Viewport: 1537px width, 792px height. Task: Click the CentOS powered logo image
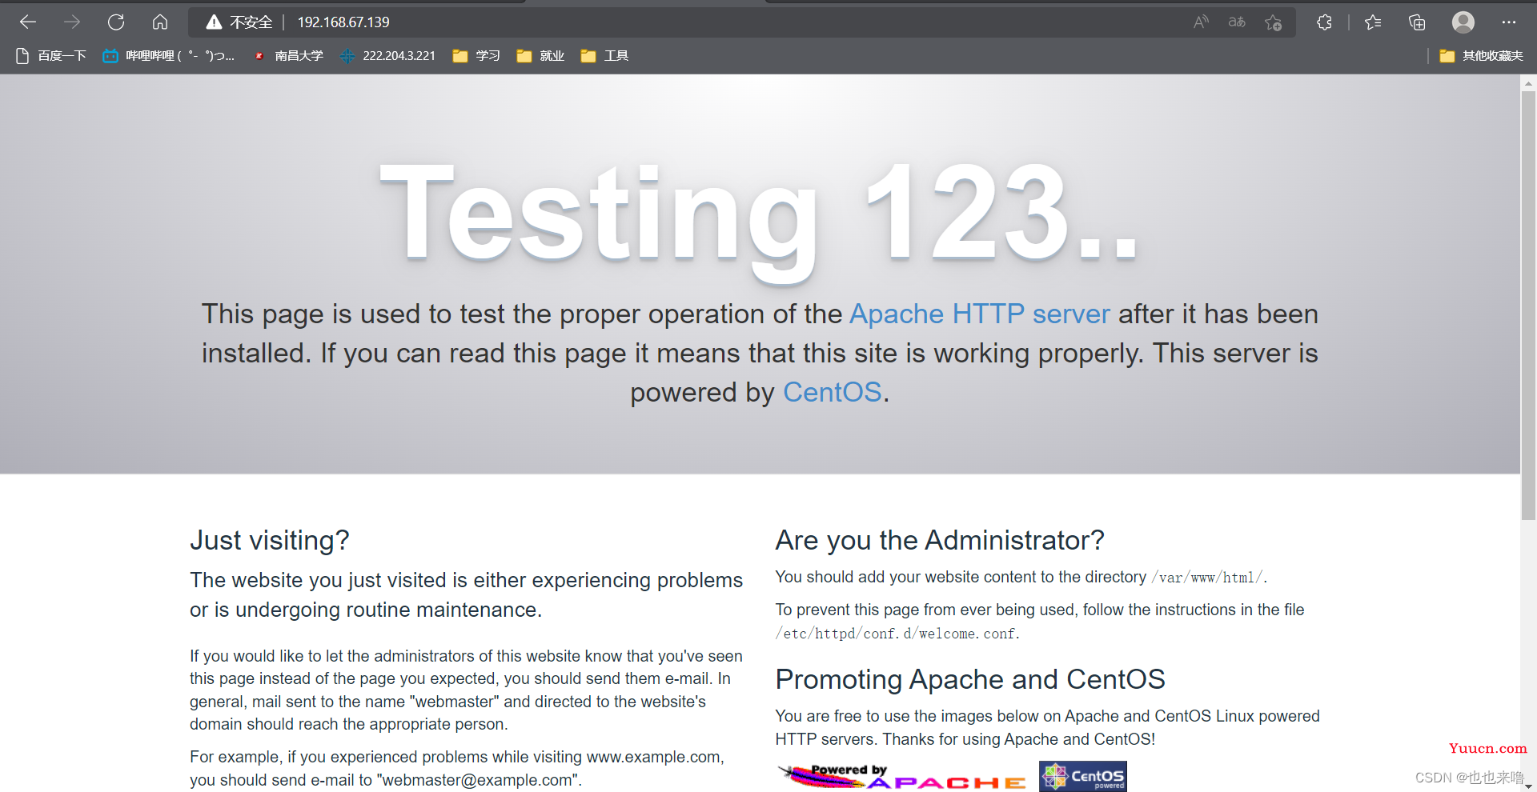coord(1083,776)
